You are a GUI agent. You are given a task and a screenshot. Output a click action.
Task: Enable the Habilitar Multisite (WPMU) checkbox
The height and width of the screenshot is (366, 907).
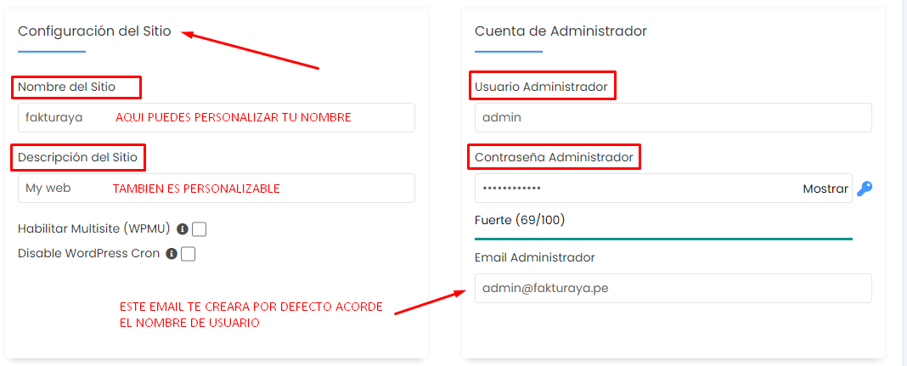199,229
